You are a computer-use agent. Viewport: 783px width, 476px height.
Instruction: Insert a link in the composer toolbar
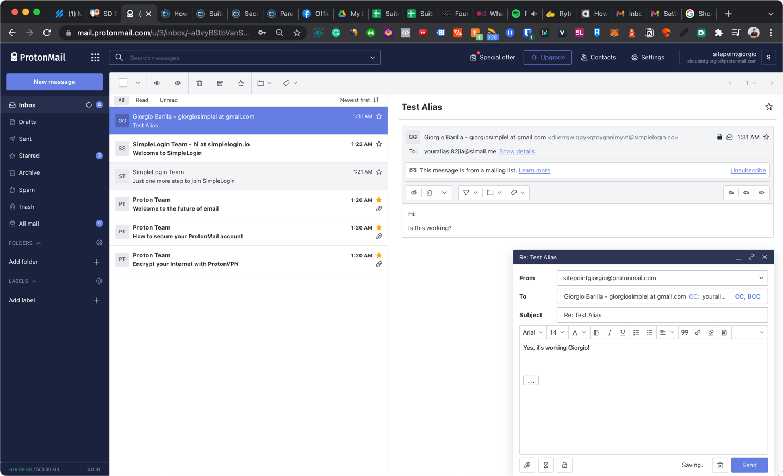click(698, 332)
